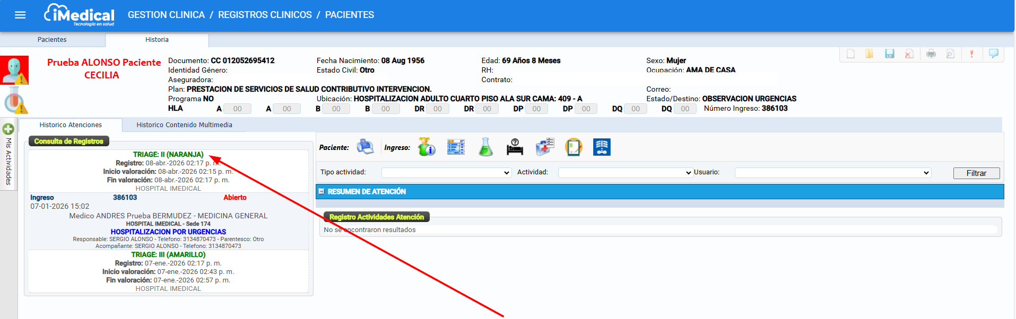This screenshot has width=1016, height=319.
Task: Switch to the Pacientes tab
Action: [52, 40]
